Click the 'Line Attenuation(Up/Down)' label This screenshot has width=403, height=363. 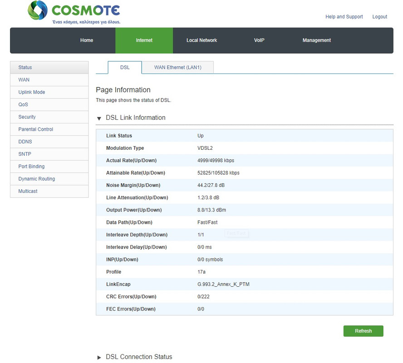click(x=137, y=197)
